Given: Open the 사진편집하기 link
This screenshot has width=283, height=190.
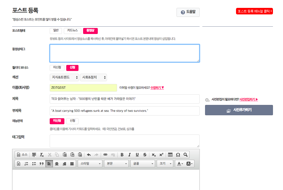Looking at the screenshot, I should tap(249, 99).
